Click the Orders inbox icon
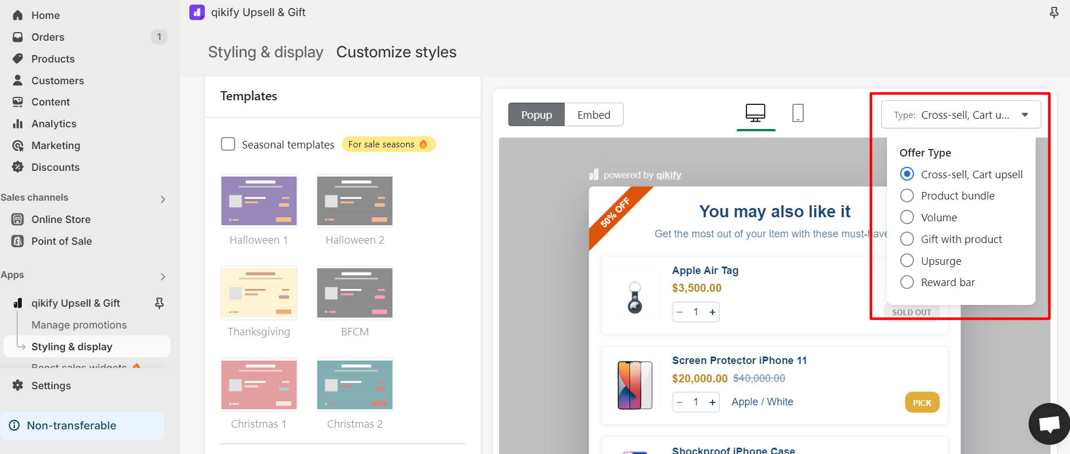This screenshot has width=1070, height=454. [x=18, y=37]
